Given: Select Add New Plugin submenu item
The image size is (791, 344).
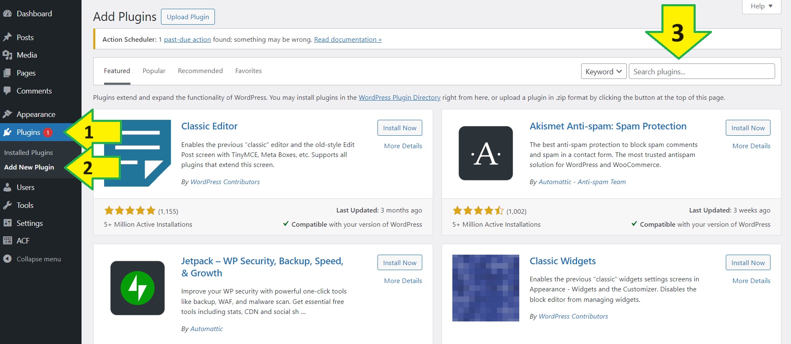Looking at the screenshot, I should coord(29,167).
